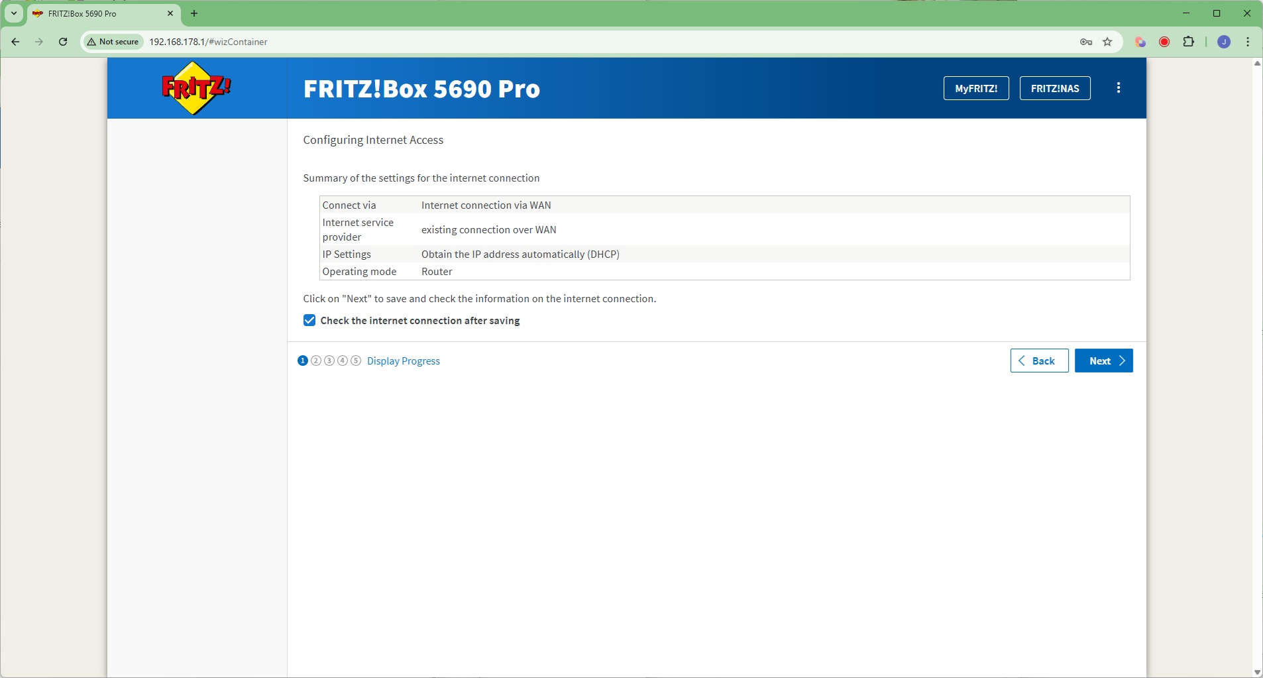The height and width of the screenshot is (678, 1263).
Task: Open the saved passwords key icon
Action: [x=1086, y=42]
